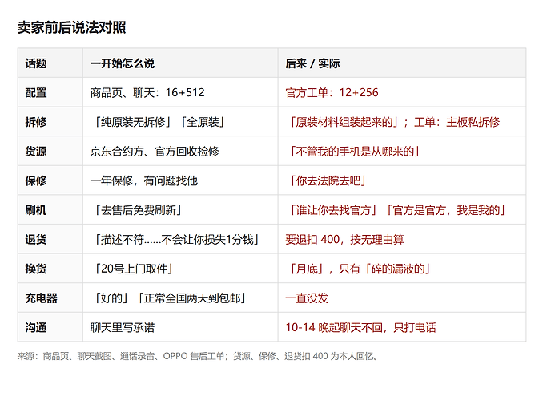543x401 pixels.
Task: Click the row label 退货
Action: (x=50, y=239)
